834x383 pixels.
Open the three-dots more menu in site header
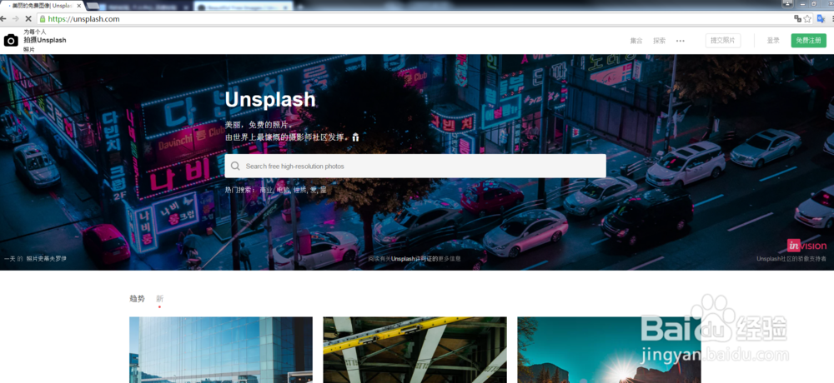[681, 41]
